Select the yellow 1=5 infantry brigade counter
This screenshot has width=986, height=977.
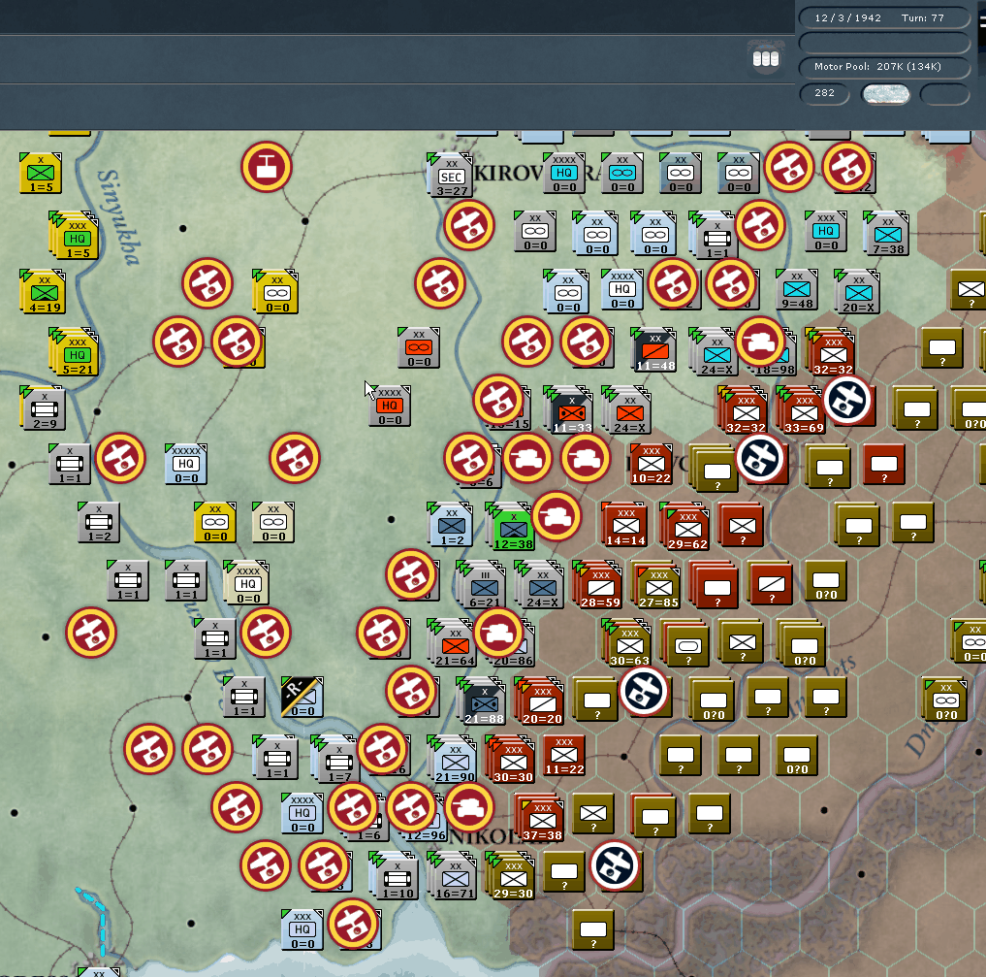coord(41,173)
